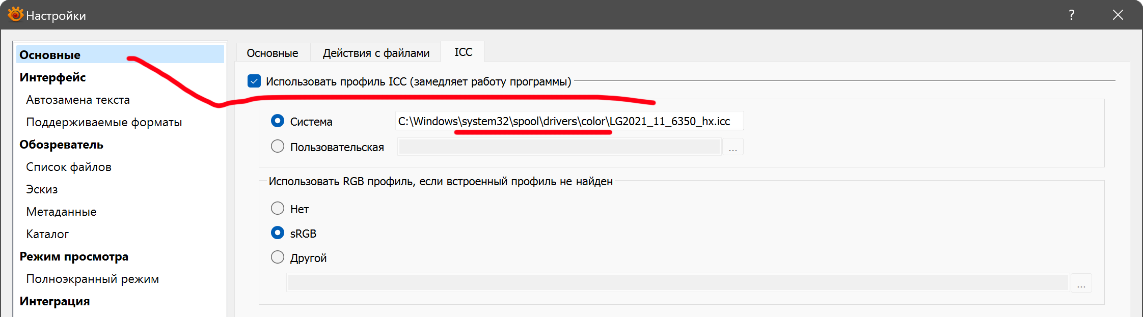
Task: Open the Действия с файлами tab
Action: (x=376, y=53)
